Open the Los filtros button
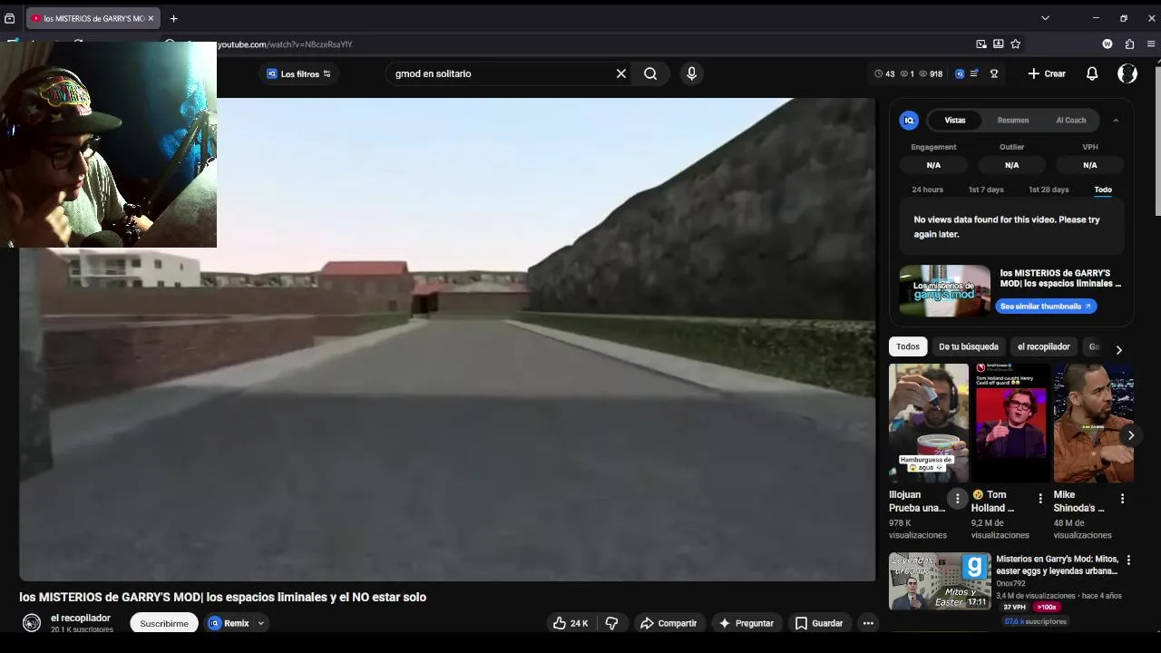The width and height of the screenshot is (1161, 653). pyautogui.click(x=299, y=73)
